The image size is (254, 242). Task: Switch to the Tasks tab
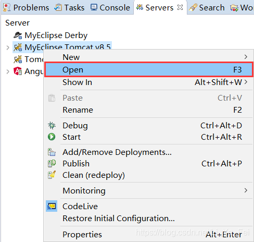(69, 7)
